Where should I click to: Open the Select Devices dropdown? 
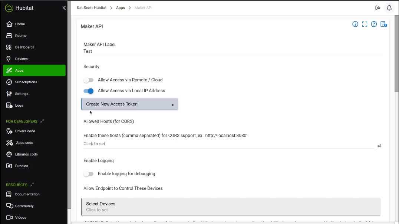point(231,207)
